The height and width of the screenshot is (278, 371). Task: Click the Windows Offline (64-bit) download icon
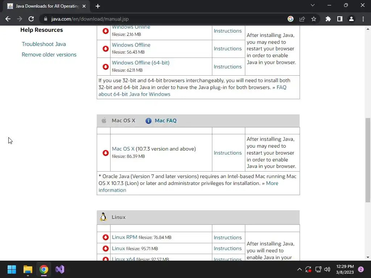tap(105, 67)
